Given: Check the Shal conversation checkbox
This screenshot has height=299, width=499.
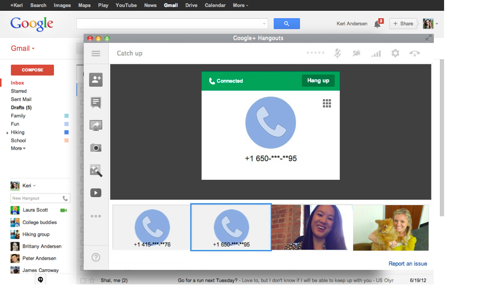Looking at the screenshot, I should tap(83, 280).
